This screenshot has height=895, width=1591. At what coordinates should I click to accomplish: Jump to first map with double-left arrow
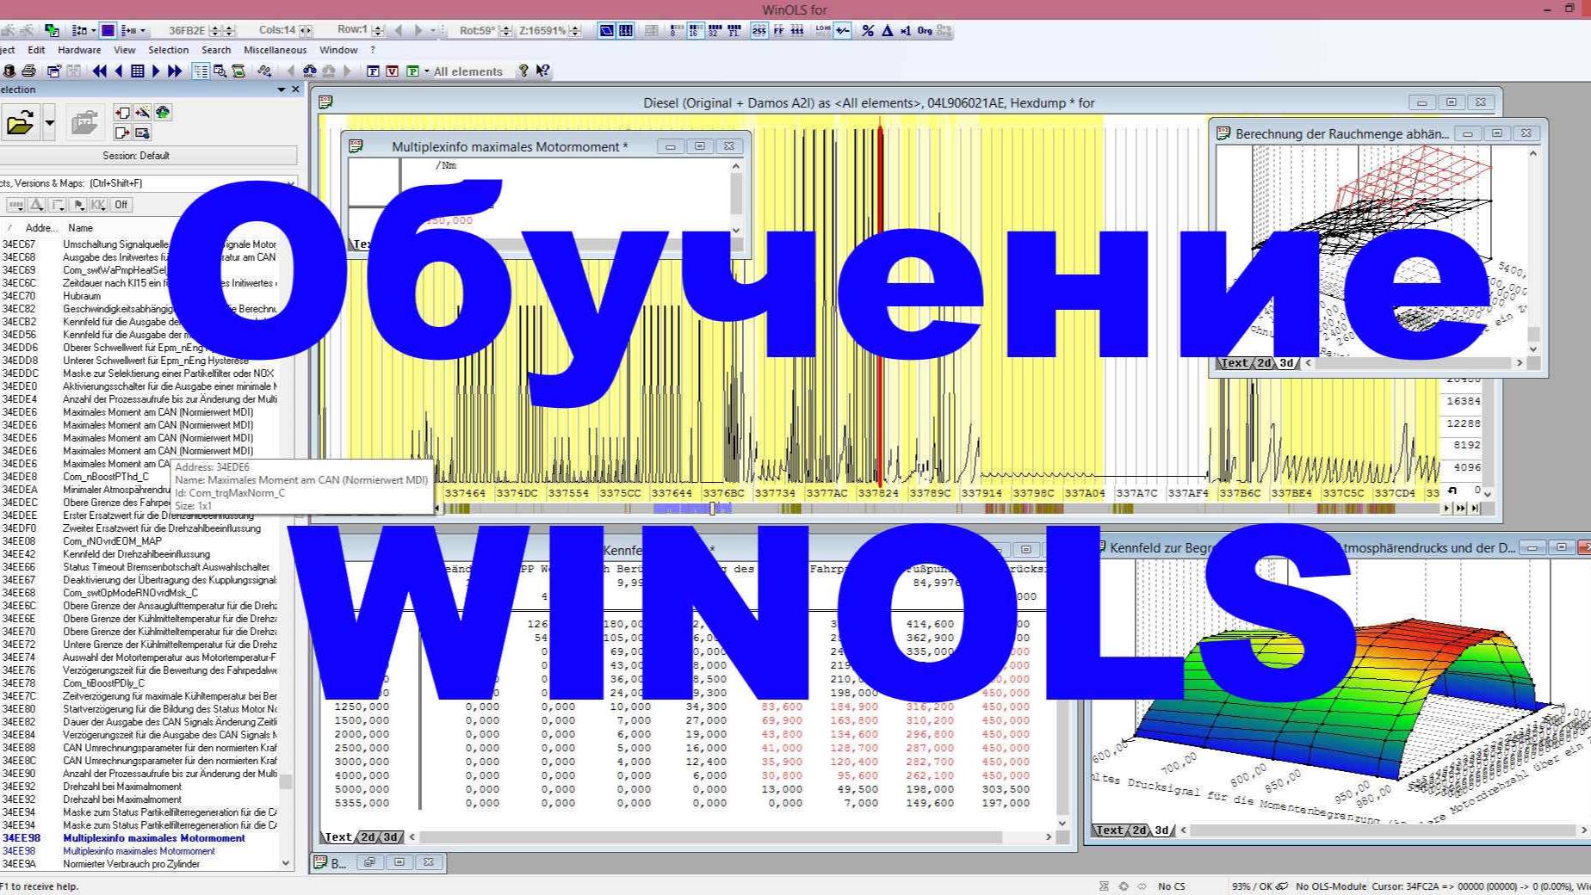point(100,71)
